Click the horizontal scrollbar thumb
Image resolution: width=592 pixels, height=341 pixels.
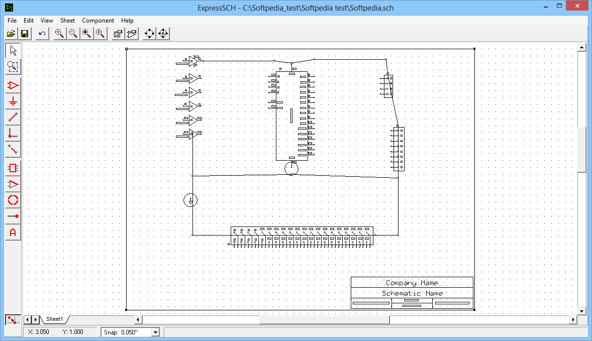tap(324, 319)
